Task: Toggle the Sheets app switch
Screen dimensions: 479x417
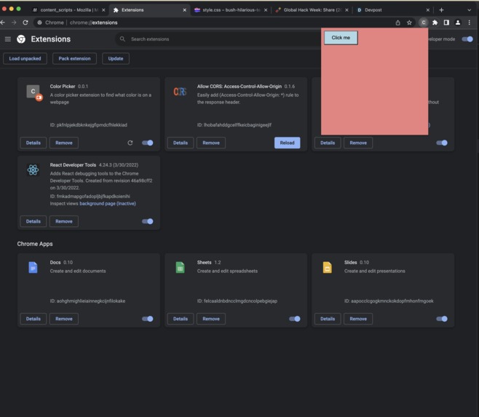Action: [295, 319]
